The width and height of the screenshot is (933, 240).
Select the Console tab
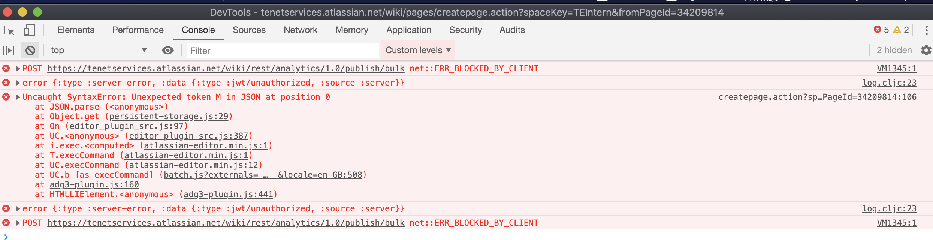click(x=198, y=30)
